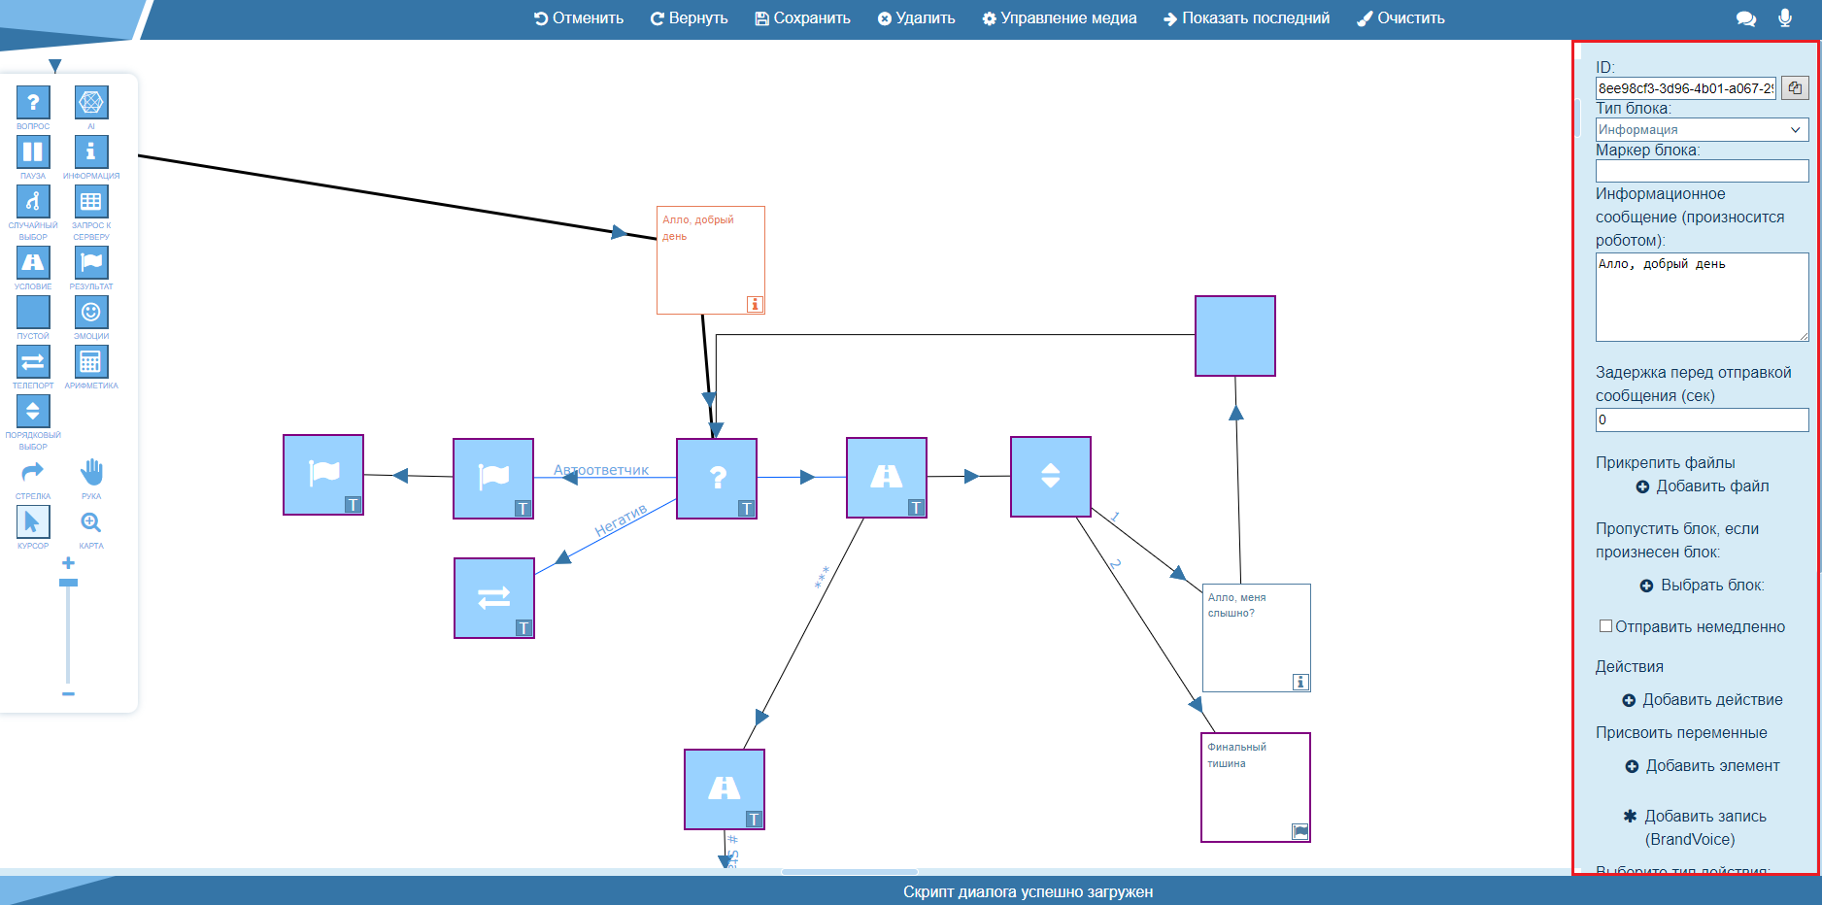Select the Вопрос (question) block tool

[33, 102]
